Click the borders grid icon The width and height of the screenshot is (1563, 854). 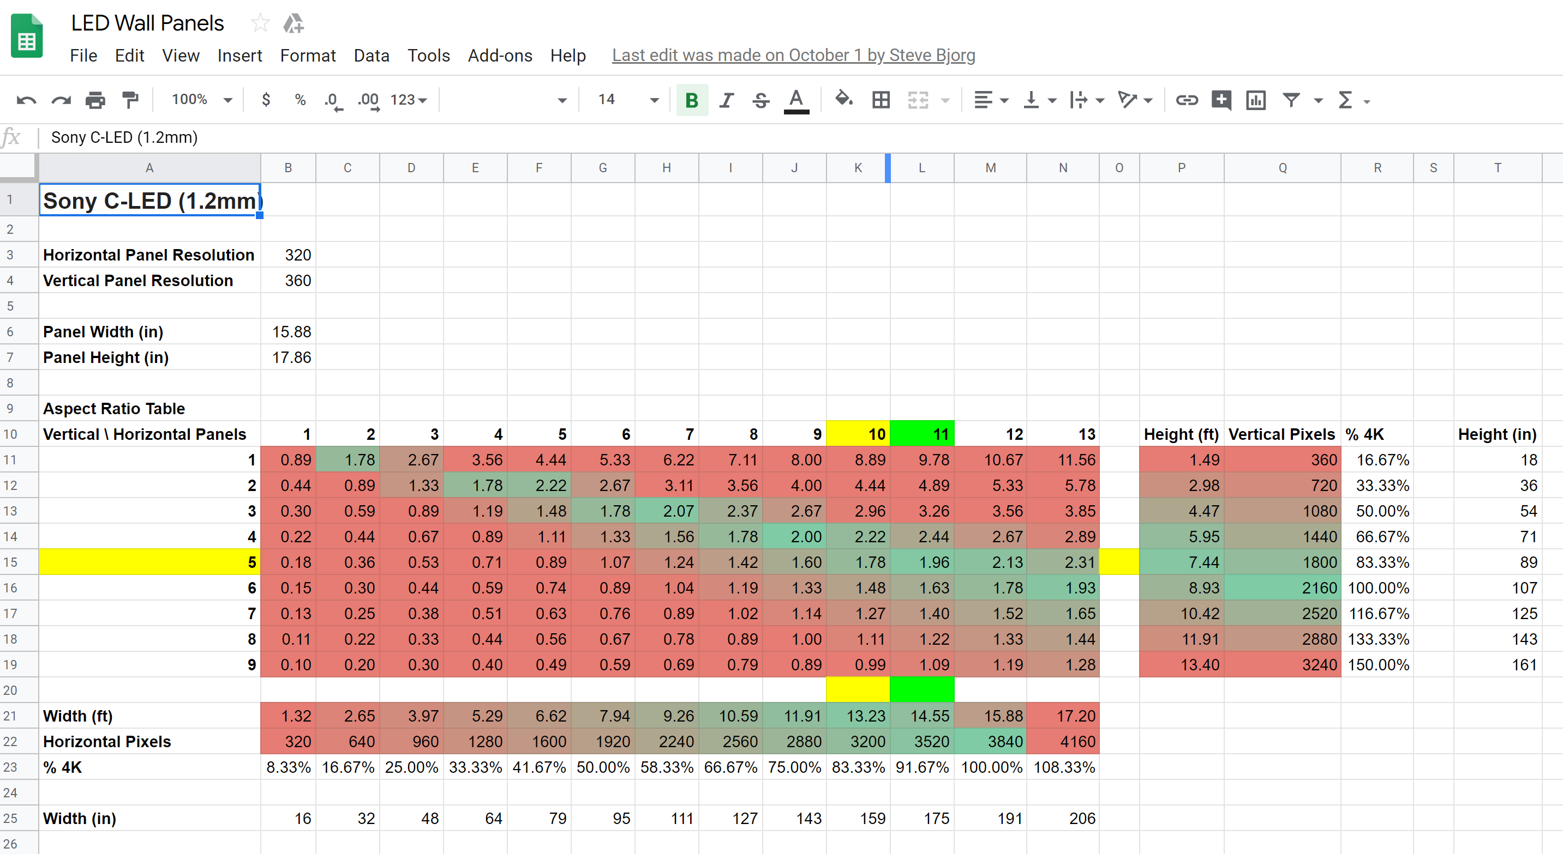point(881,100)
